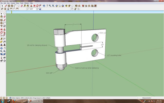Viewport: 164px width, 103px height.
Task: Open the Window menu
Action: 27,3
